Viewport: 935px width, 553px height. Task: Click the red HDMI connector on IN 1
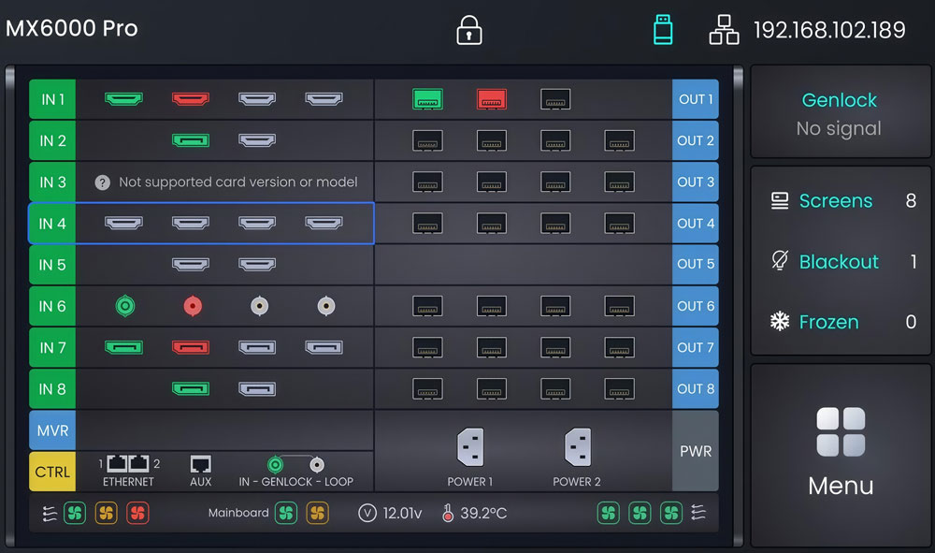coord(192,99)
